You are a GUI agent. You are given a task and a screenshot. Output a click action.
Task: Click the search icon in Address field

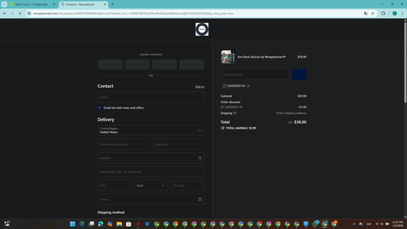point(200,158)
